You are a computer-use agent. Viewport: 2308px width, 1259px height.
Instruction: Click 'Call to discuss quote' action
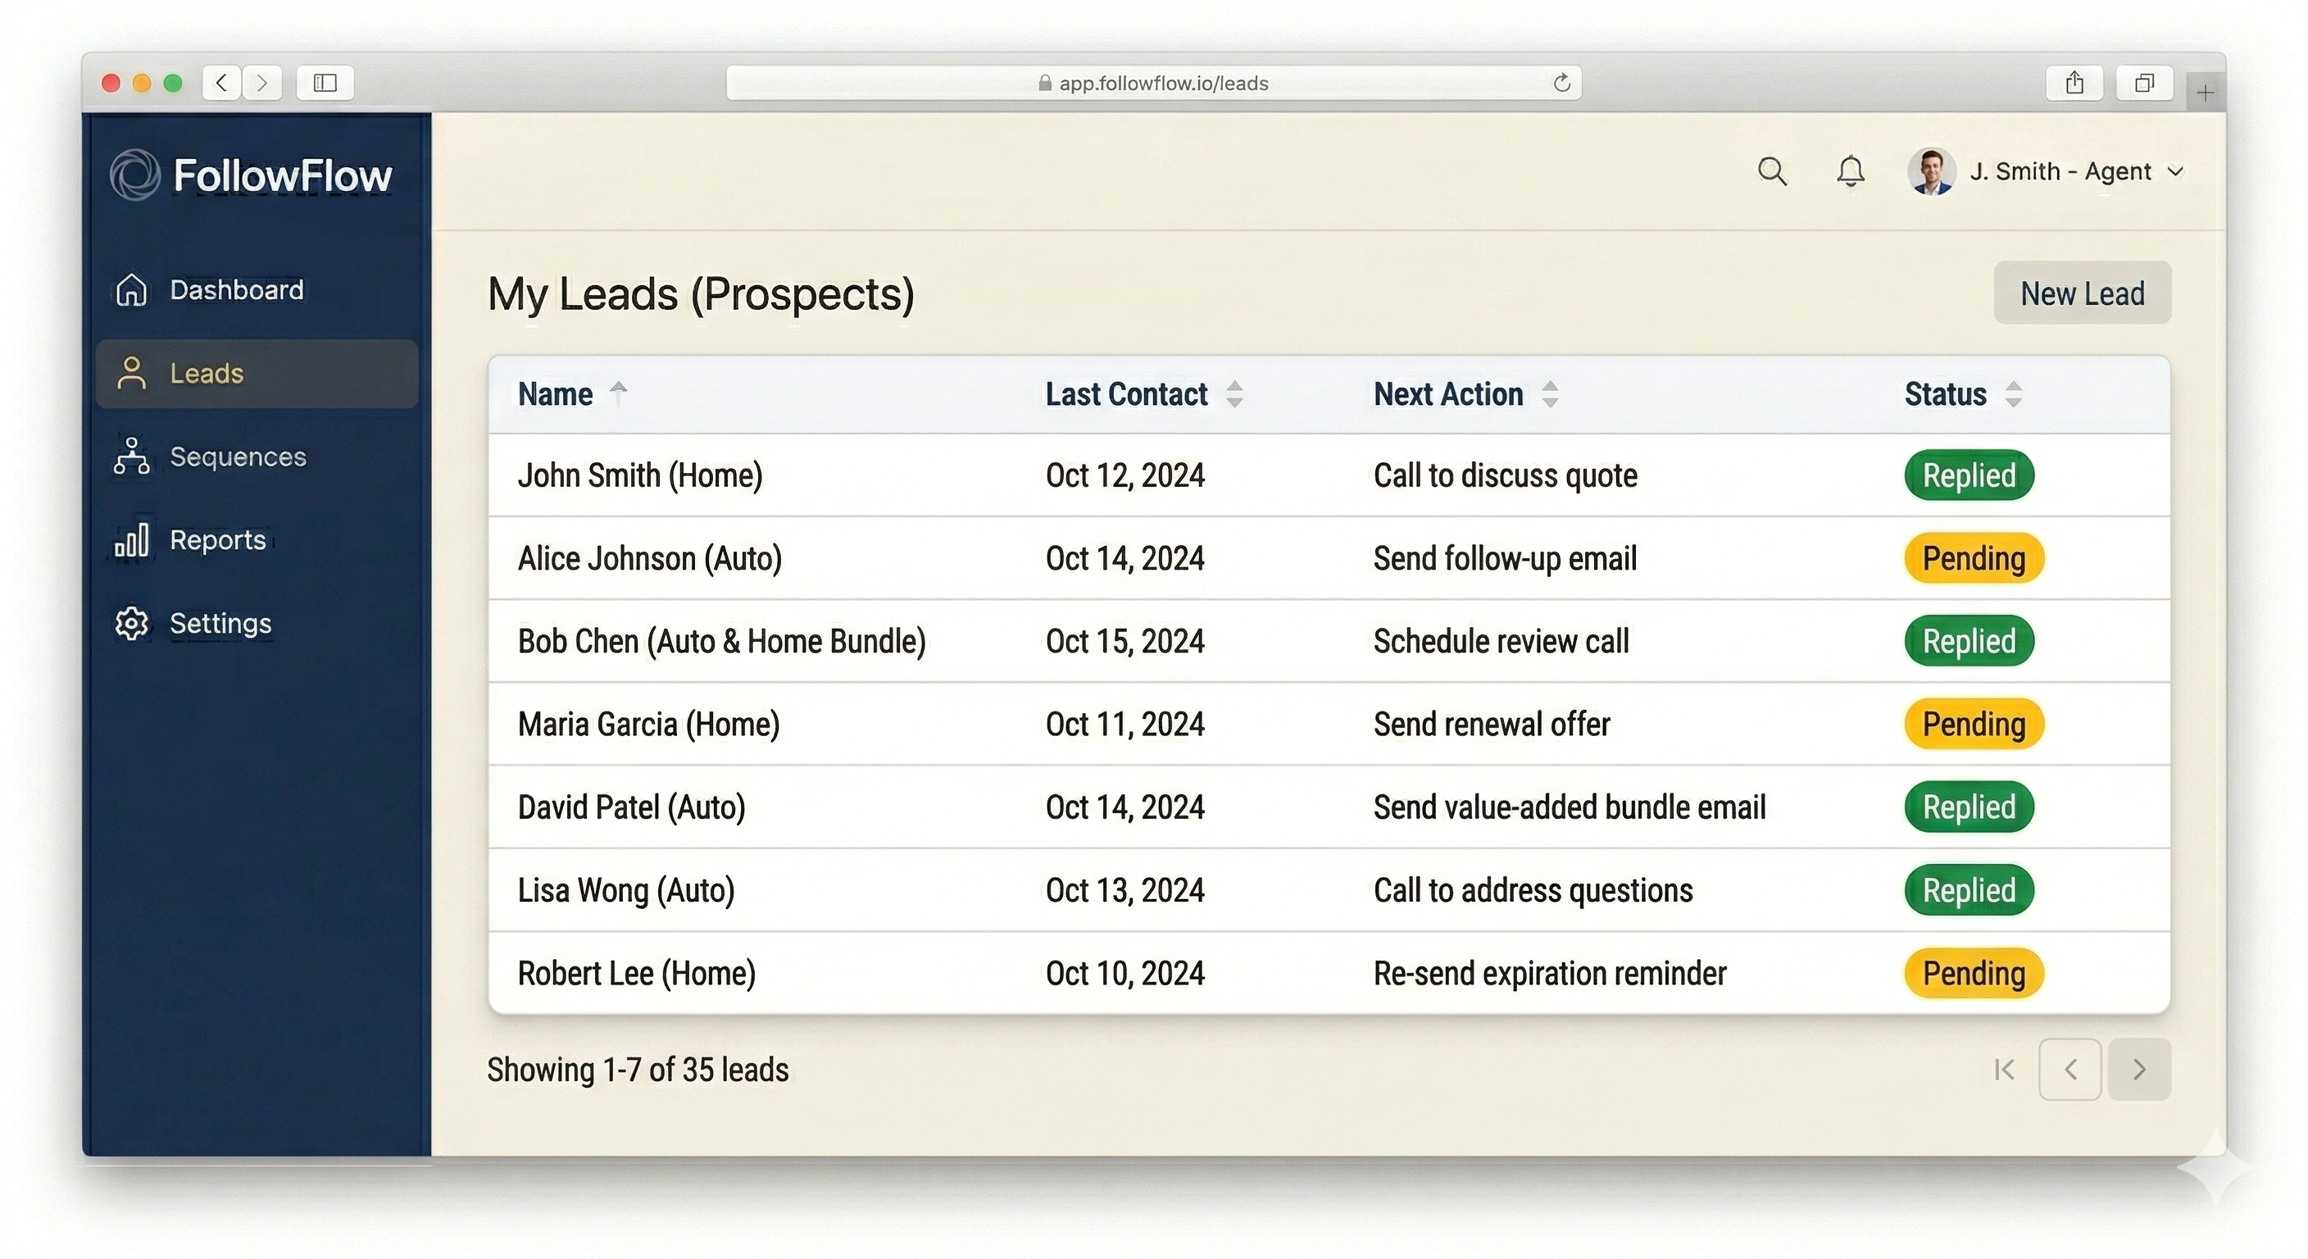(1506, 475)
